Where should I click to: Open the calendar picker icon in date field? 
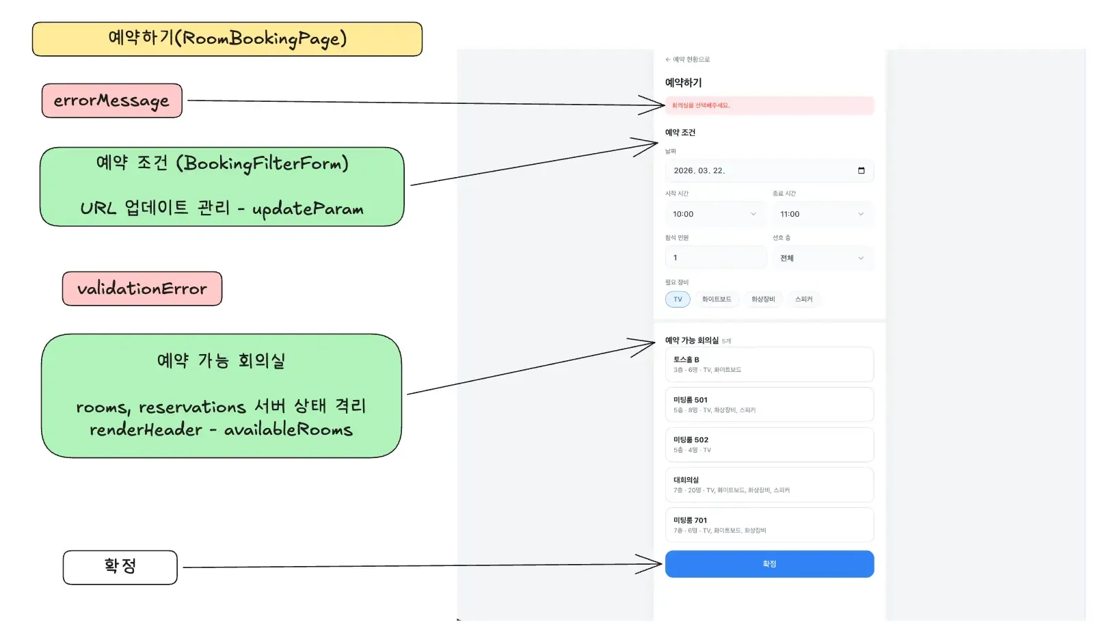coord(861,171)
